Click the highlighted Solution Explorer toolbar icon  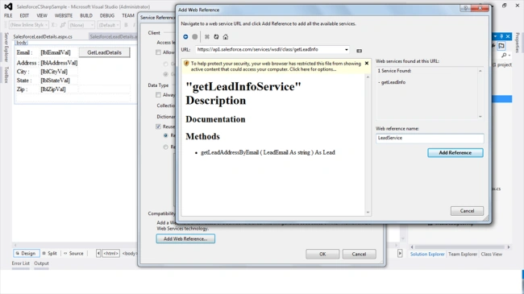[501, 46]
